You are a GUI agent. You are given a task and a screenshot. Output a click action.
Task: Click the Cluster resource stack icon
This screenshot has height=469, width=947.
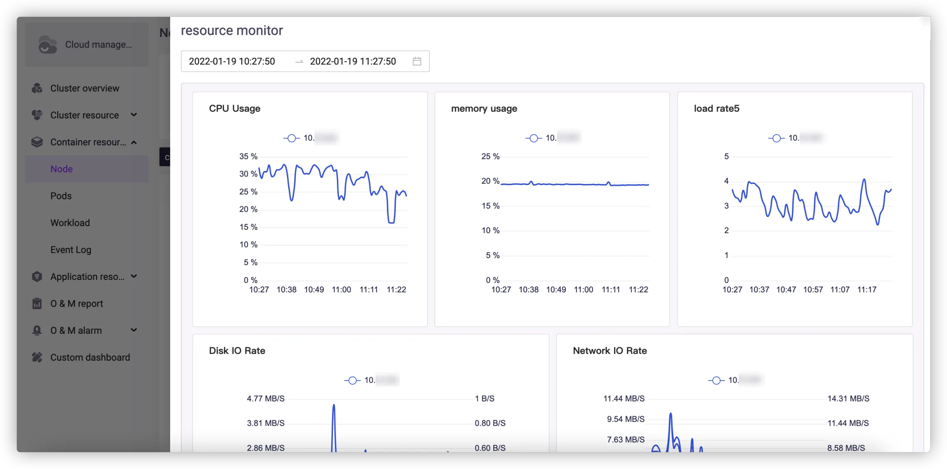click(x=37, y=115)
